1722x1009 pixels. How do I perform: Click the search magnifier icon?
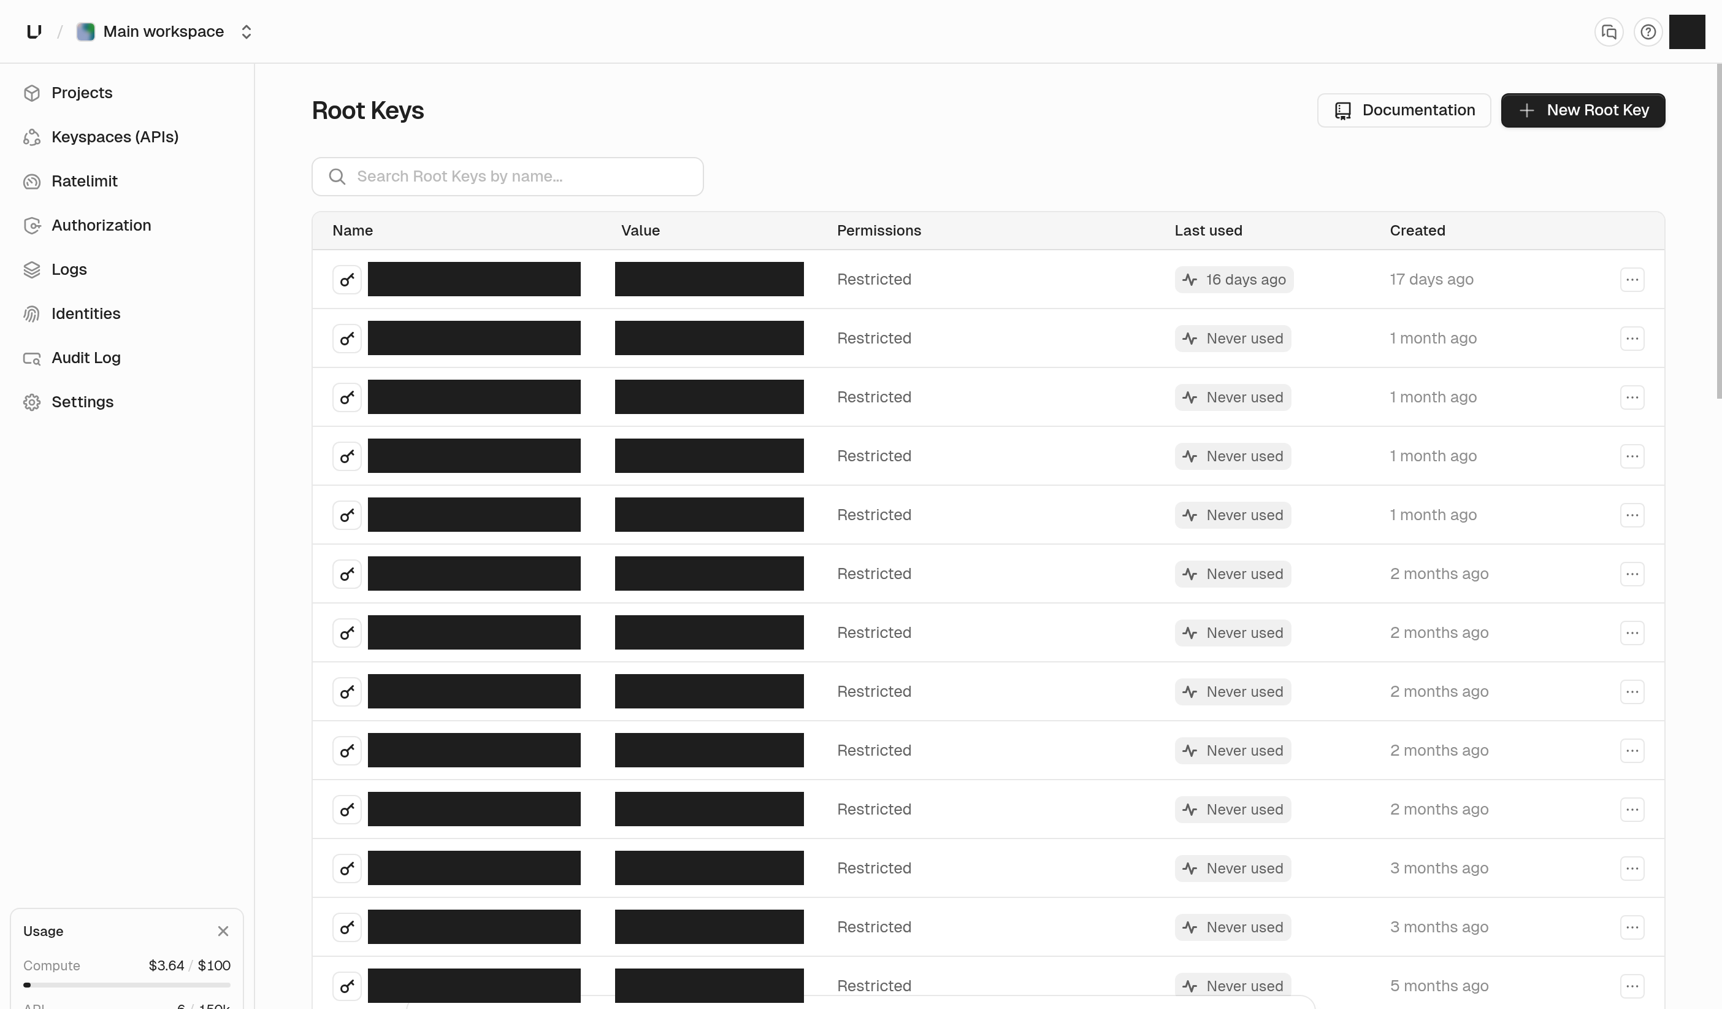click(337, 177)
